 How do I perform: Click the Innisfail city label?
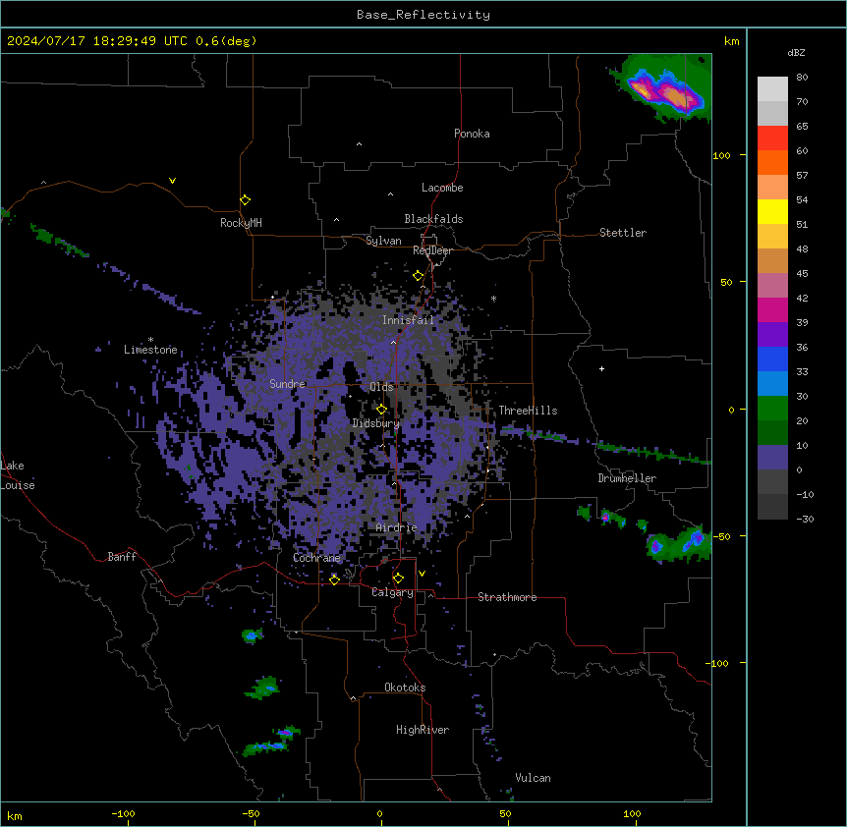[x=408, y=320]
